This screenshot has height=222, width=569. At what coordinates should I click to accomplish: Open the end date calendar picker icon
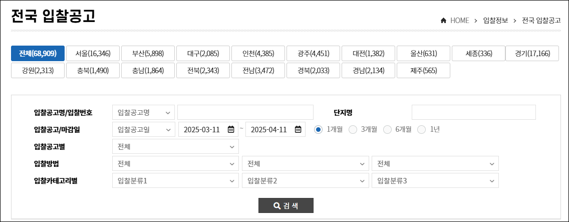point(298,129)
